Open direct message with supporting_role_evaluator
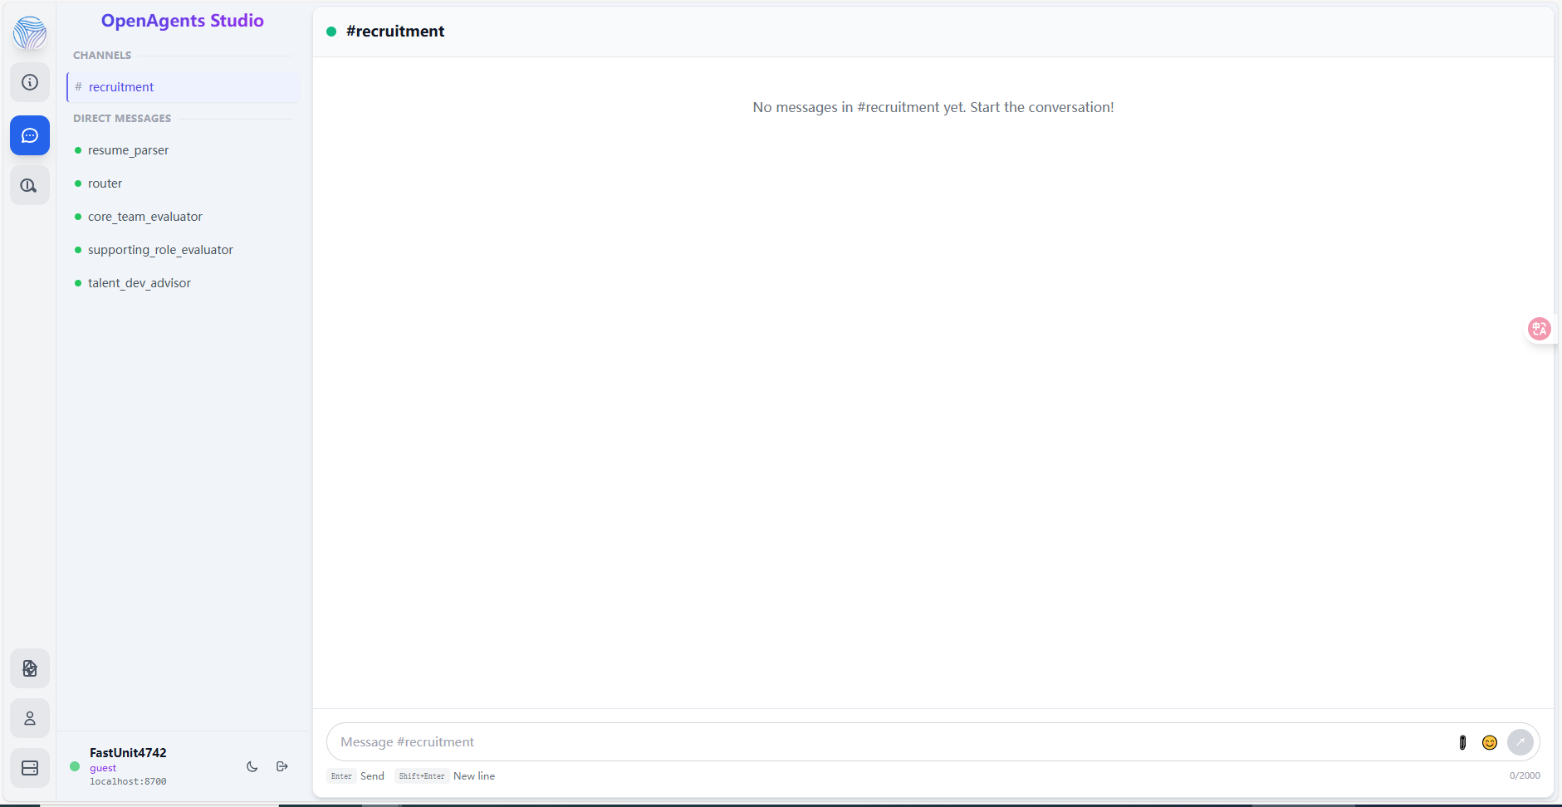Image resolution: width=1562 pixels, height=807 pixels. coord(184,250)
